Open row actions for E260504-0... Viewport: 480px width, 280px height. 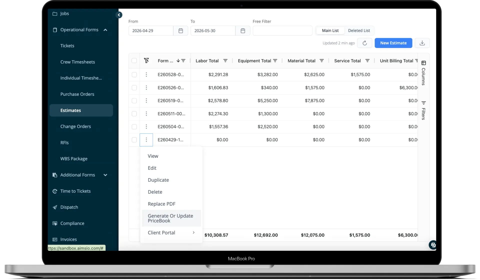click(146, 127)
